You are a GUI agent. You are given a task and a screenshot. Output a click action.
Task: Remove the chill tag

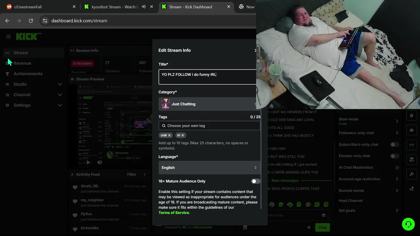coord(169,135)
